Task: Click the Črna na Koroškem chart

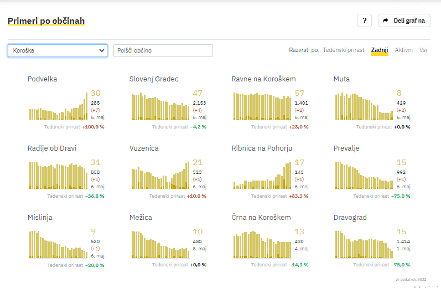Action: [262, 244]
